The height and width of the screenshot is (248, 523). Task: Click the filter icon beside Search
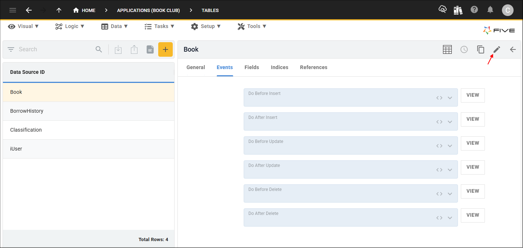coord(11,49)
